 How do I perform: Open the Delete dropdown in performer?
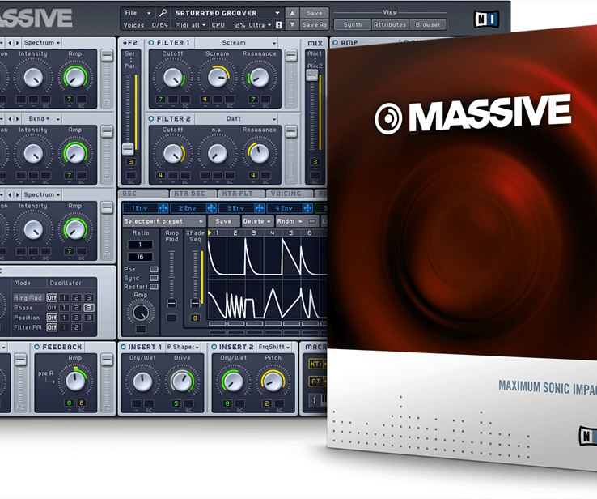click(257, 221)
